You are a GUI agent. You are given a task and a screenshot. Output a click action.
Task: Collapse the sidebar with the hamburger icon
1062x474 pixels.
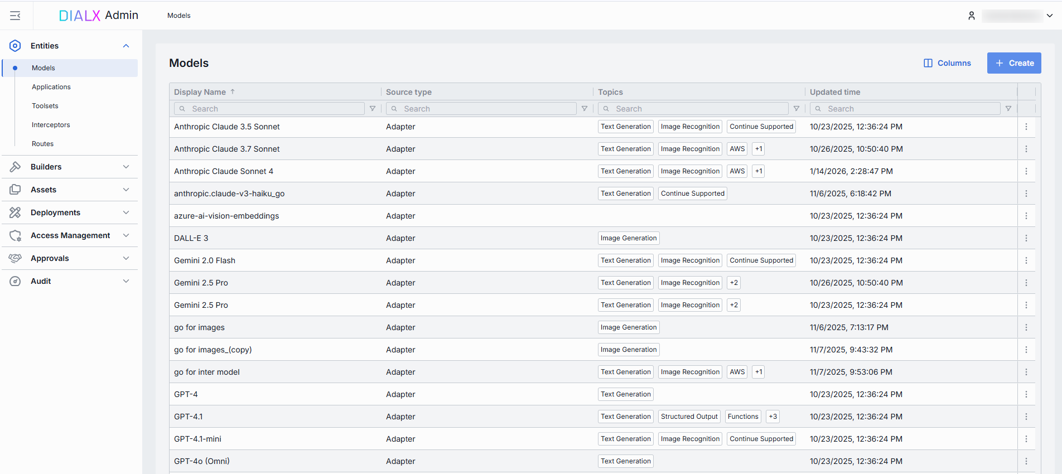coord(16,16)
